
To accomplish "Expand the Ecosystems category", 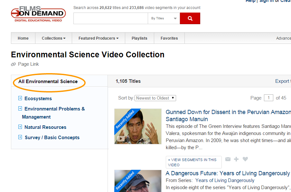I will [x=20, y=98].
